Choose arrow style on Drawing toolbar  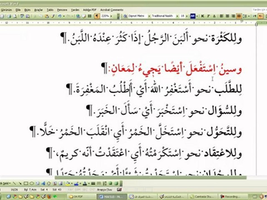105,184
